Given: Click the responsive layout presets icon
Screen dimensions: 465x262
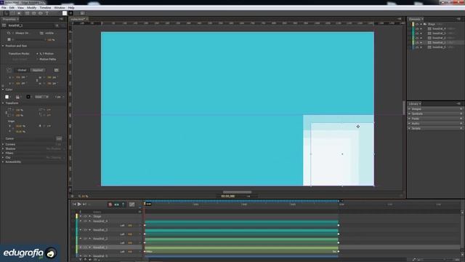Looking at the screenshot, I should (x=57, y=70).
